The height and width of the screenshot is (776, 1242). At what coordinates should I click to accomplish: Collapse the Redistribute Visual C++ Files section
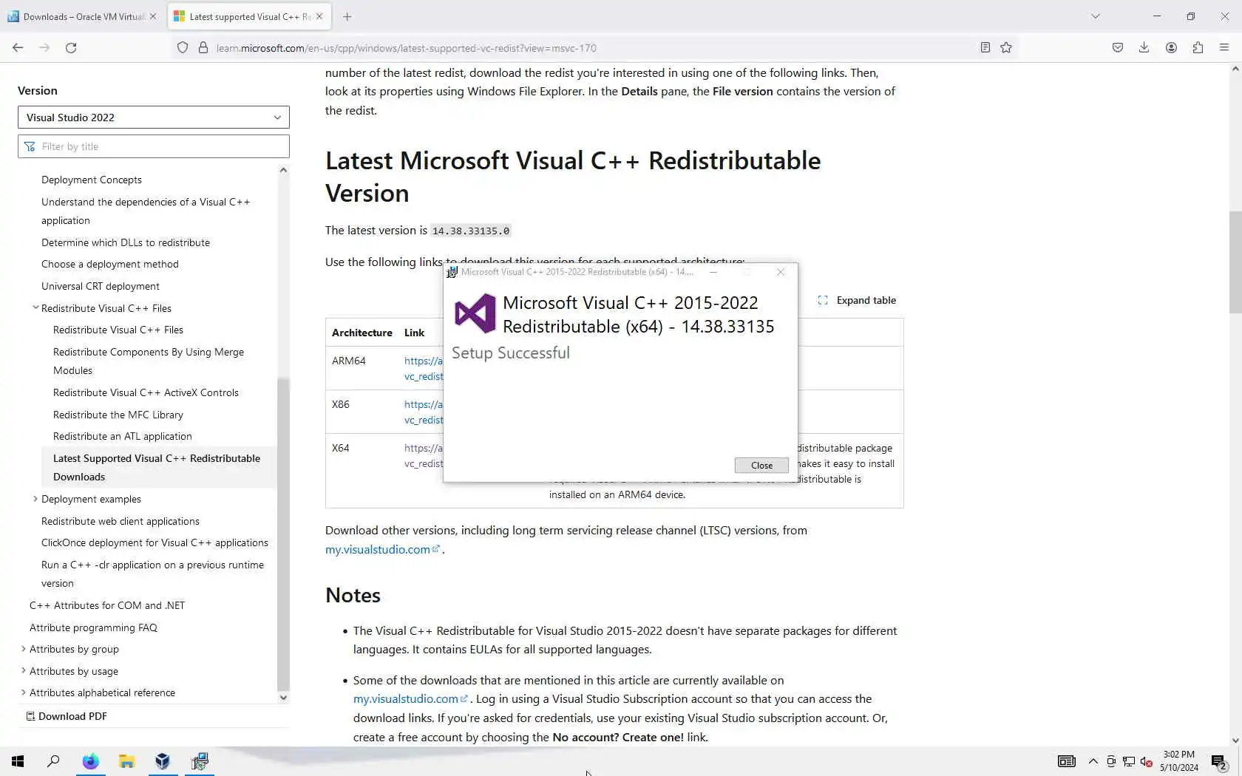coord(35,308)
